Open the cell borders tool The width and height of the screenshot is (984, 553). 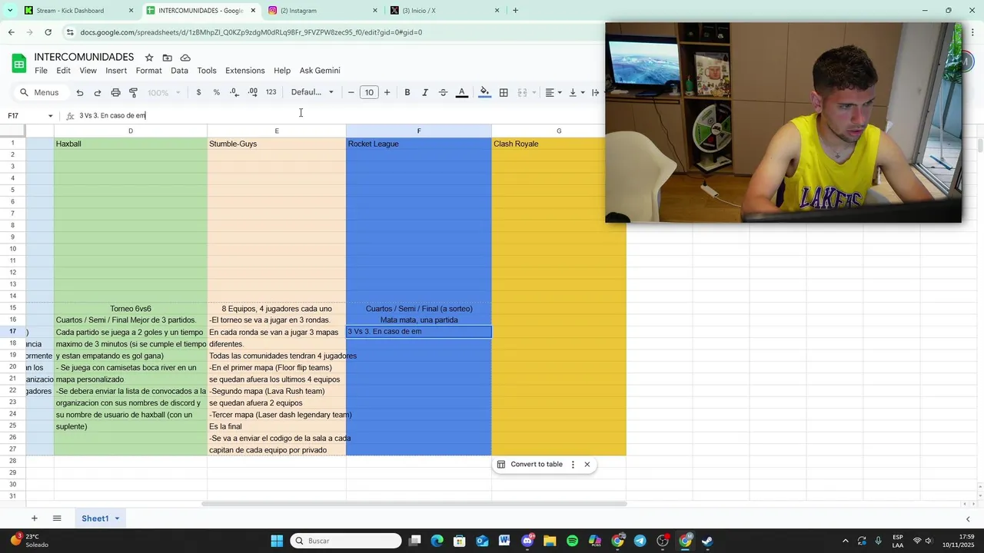[x=504, y=92]
